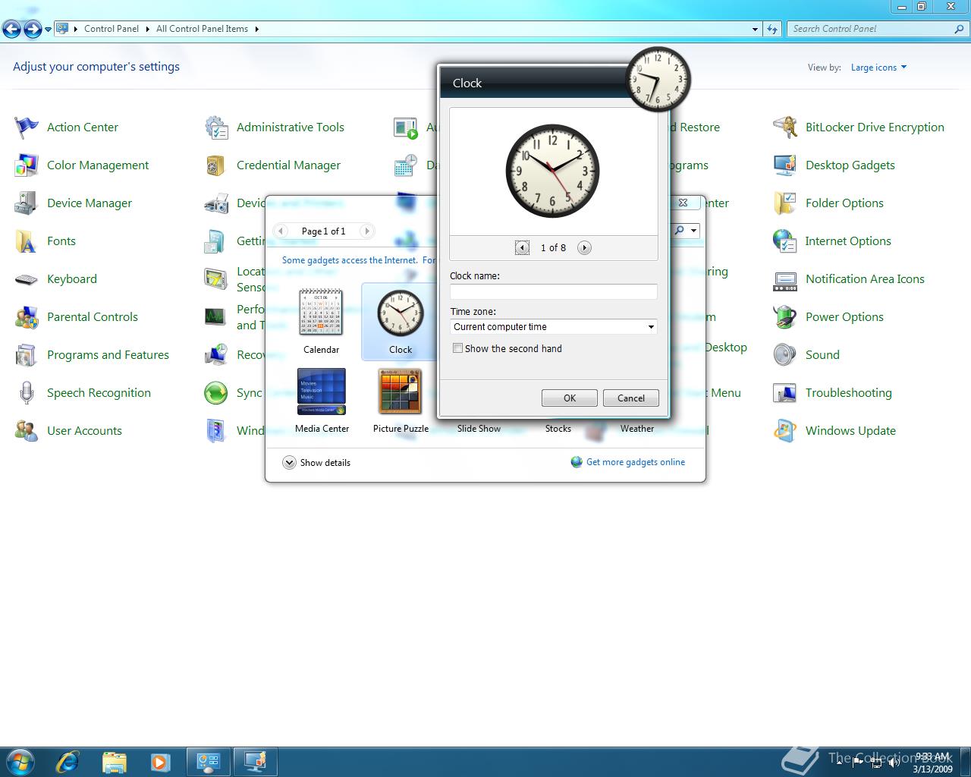Open Desktop Gadgets icon
The image size is (971, 777).
click(785, 165)
